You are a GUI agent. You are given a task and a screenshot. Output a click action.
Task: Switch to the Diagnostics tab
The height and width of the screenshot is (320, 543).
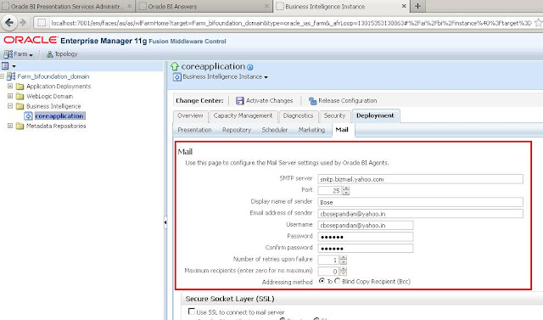point(298,116)
